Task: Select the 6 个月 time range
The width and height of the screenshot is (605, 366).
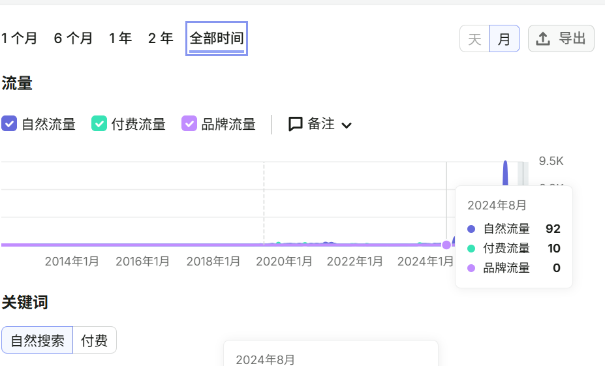Action: [x=73, y=38]
